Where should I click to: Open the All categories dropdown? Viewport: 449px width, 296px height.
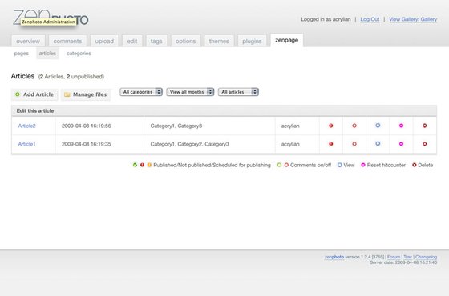click(141, 92)
